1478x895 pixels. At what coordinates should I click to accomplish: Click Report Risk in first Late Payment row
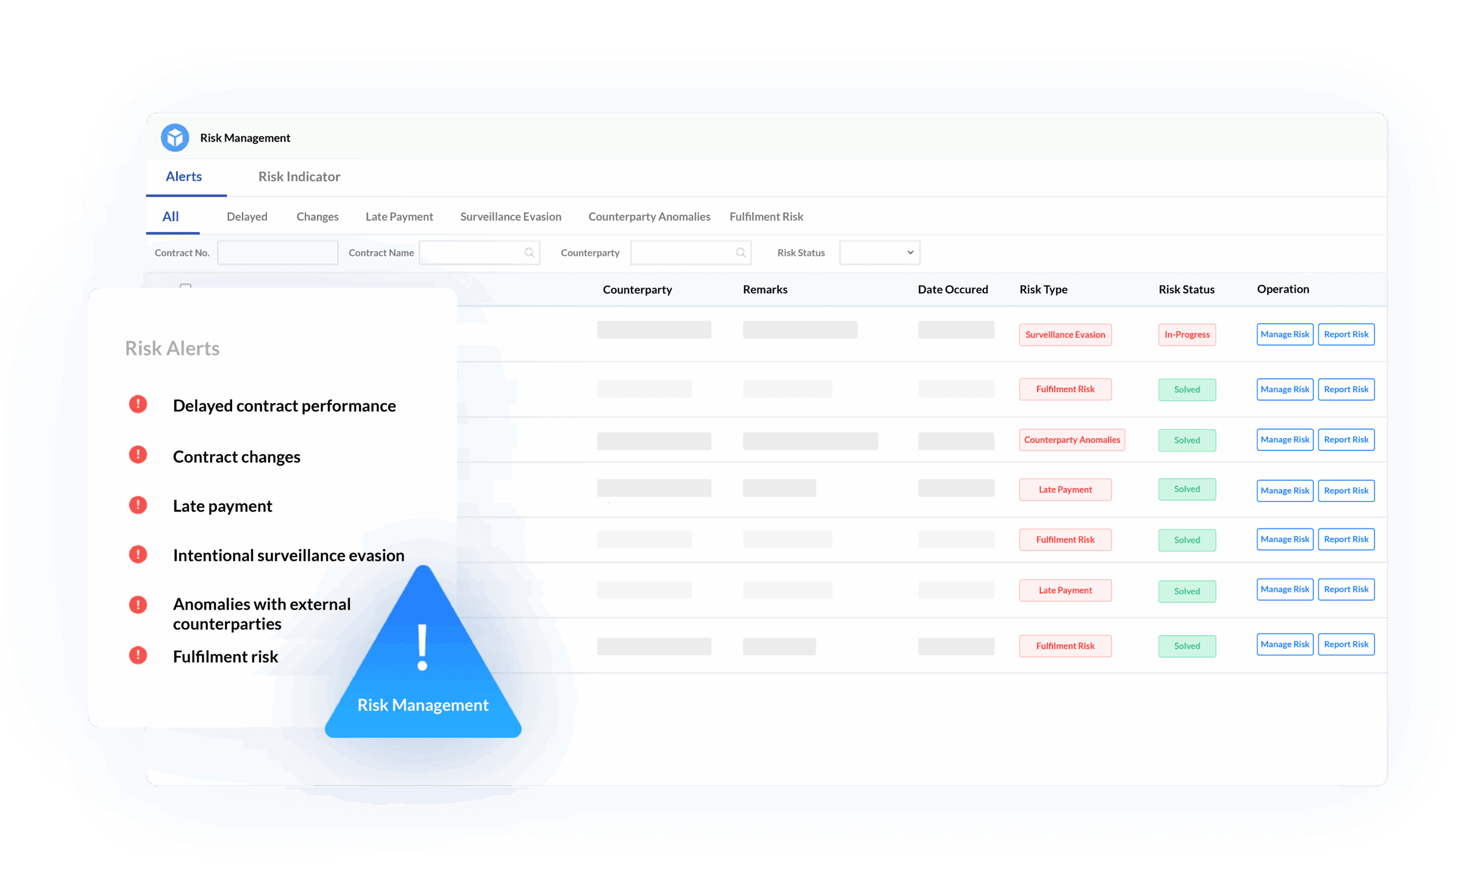(1346, 491)
